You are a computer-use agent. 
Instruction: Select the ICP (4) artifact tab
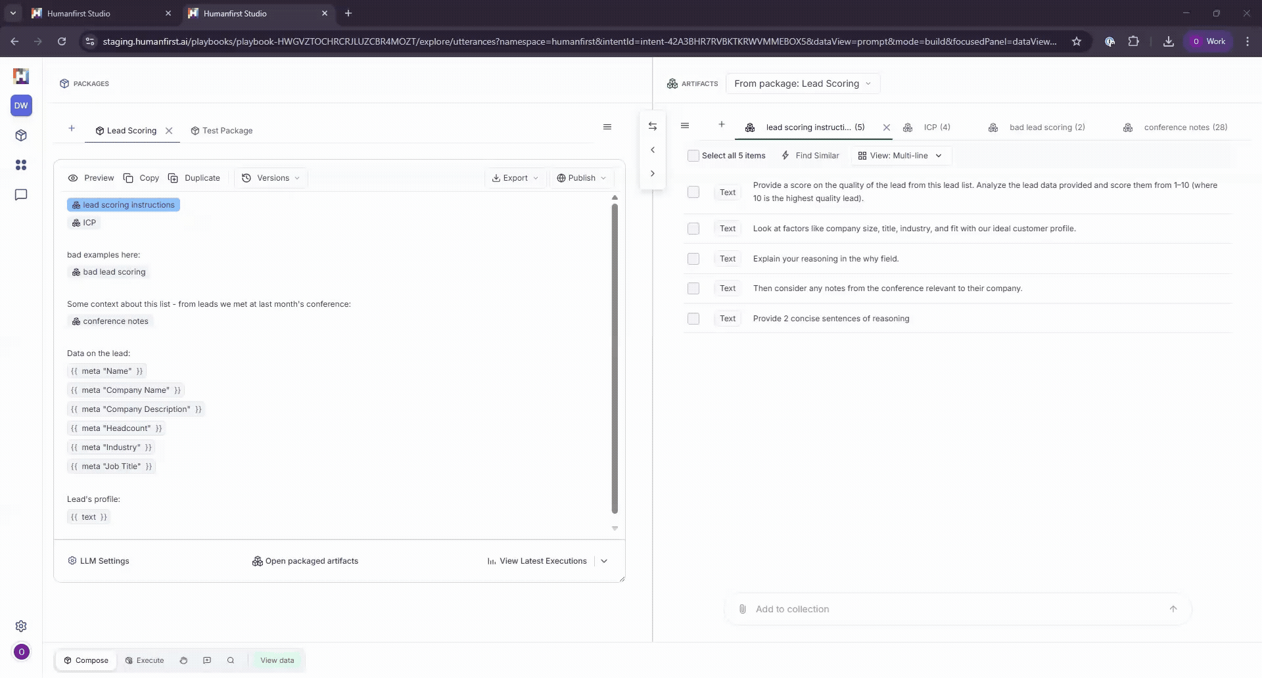coord(936,127)
